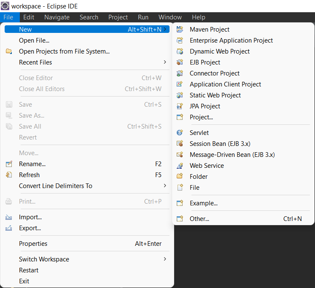Open the File menu
The image size is (315, 288).
[x=8, y=17]
